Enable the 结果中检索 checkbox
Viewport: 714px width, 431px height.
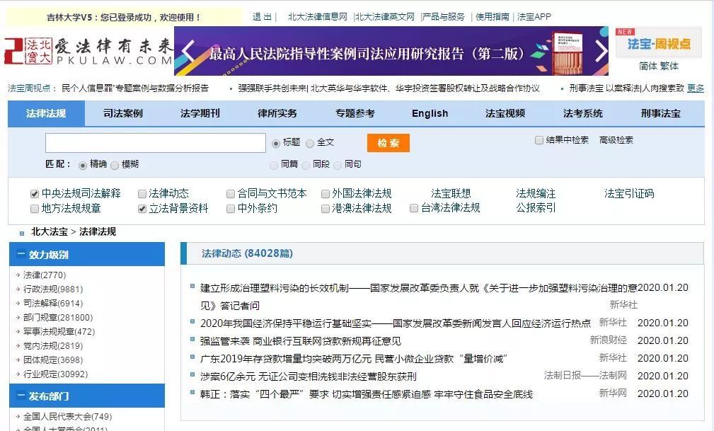pos(539,140)
